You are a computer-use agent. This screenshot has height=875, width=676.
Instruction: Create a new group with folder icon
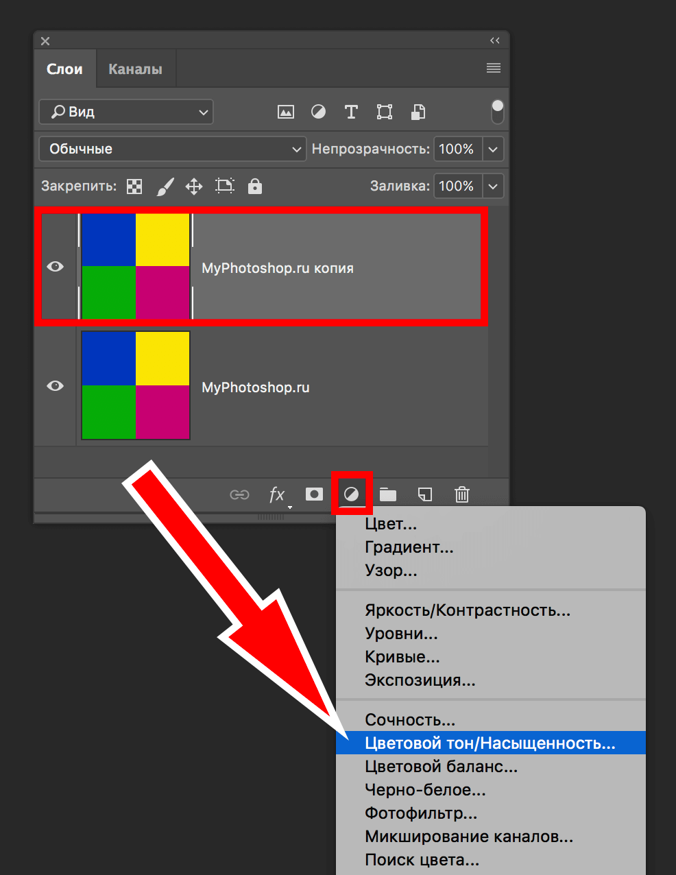coord(388,494)
